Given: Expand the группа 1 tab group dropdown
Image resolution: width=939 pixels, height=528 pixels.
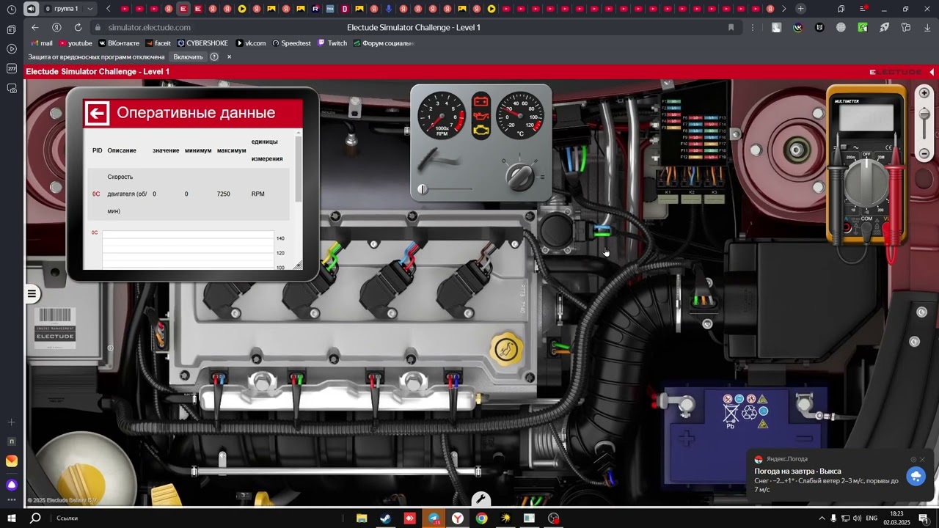Looking at the screenshot, I should click(x=90, y=9).
